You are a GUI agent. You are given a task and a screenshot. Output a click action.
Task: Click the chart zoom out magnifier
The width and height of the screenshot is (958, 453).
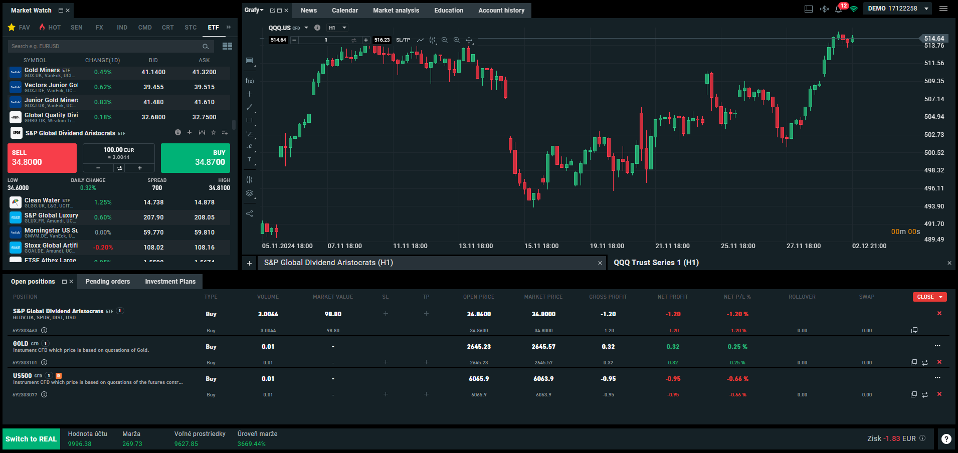(444, 40)
